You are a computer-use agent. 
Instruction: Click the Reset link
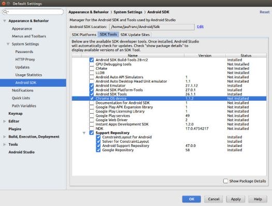click(265, 12)
